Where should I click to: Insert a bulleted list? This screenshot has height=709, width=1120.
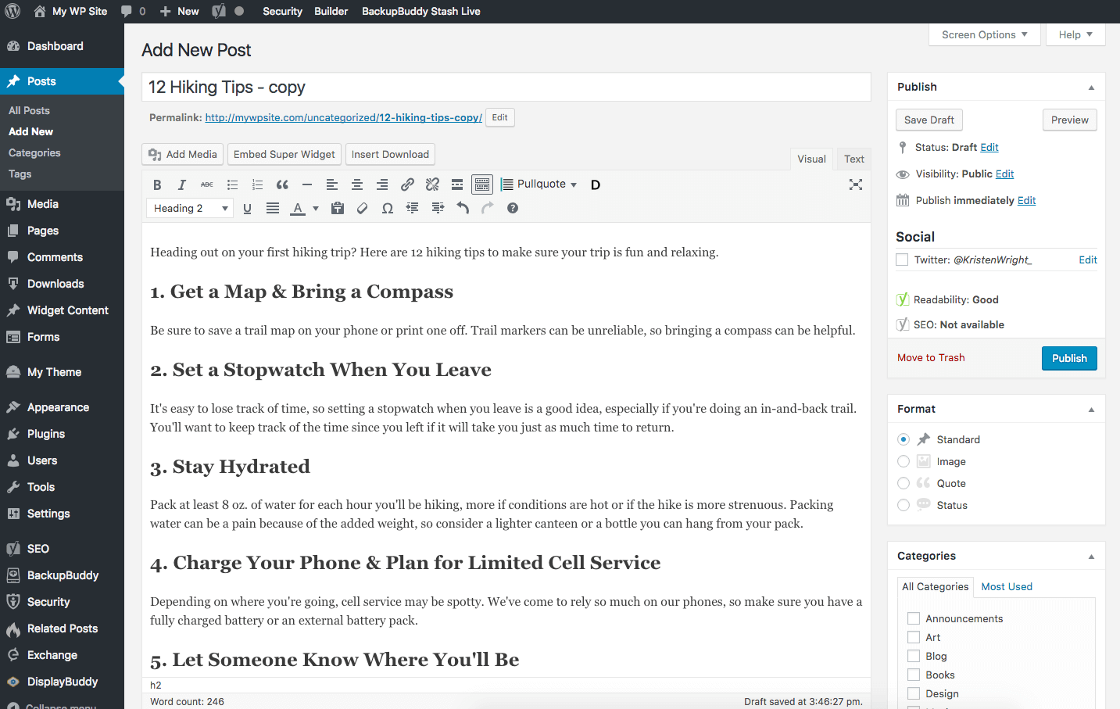point(232,184)
